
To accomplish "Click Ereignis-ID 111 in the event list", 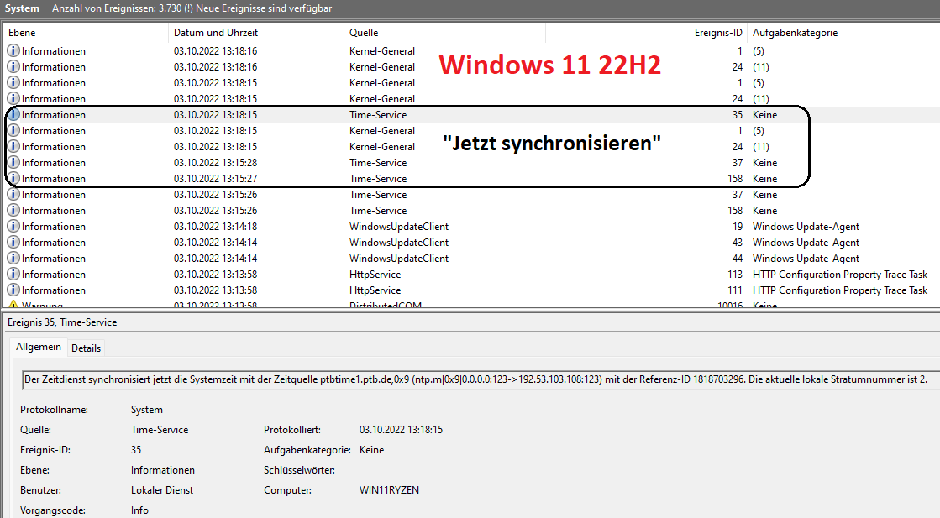I will (x=735, y=290).
